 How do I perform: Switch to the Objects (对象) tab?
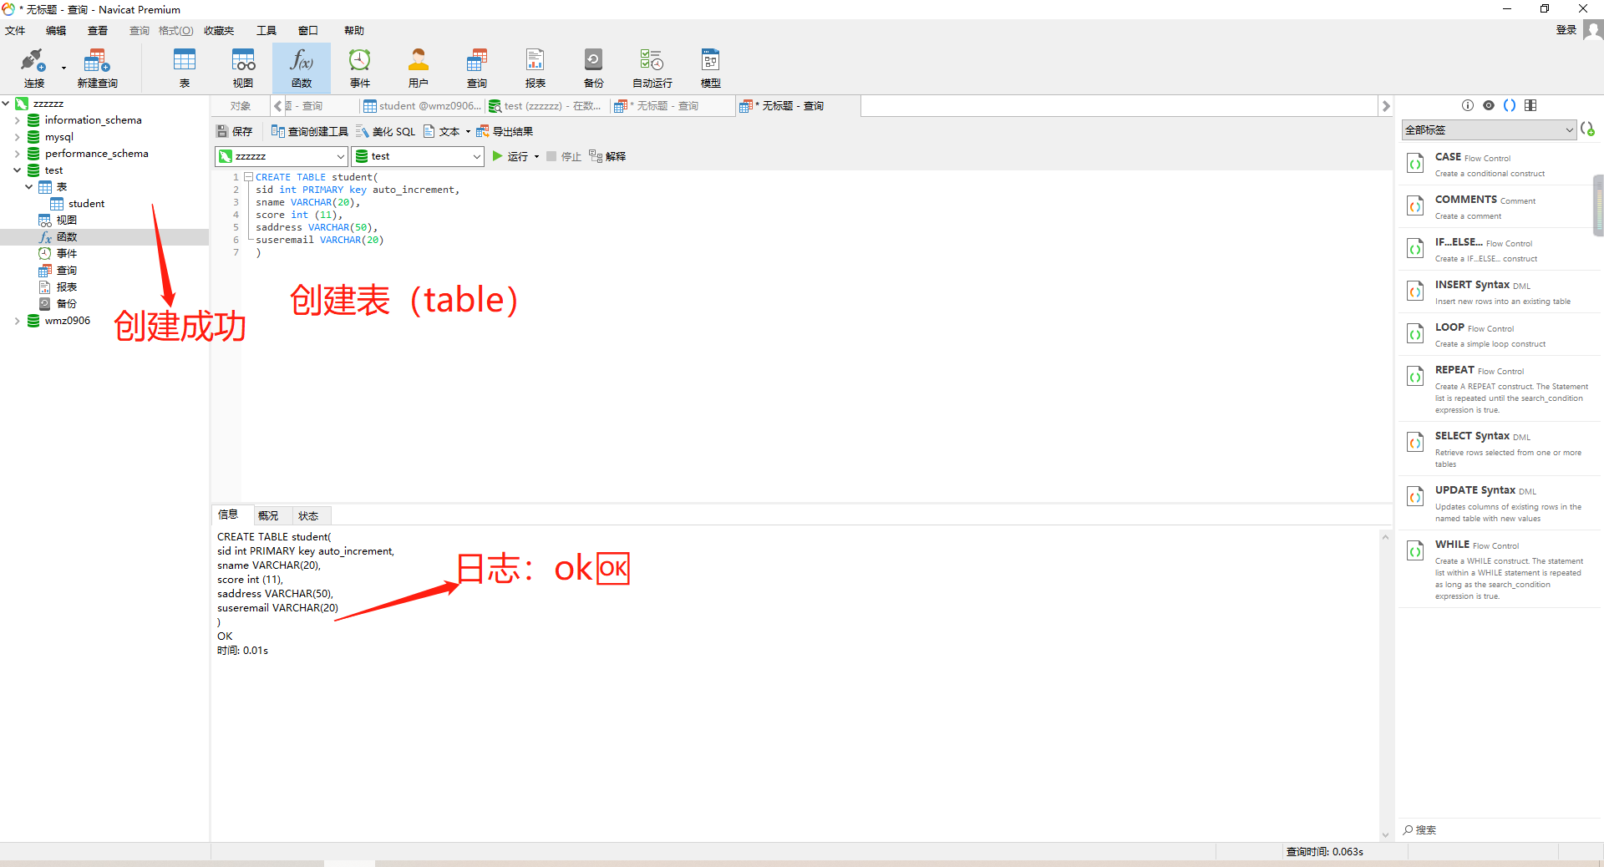click(x=241, y=106)
